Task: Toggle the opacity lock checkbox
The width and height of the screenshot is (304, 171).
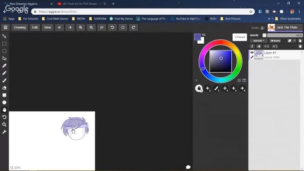Action: [265, 35]
